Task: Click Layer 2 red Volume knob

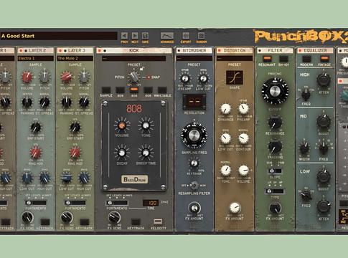Action: click(27, 77)
